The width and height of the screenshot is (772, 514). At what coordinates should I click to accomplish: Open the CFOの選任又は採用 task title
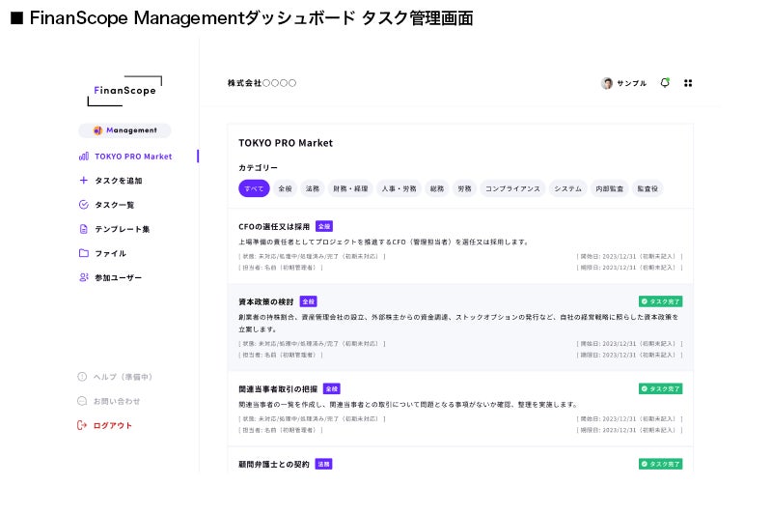pos(274,227)
